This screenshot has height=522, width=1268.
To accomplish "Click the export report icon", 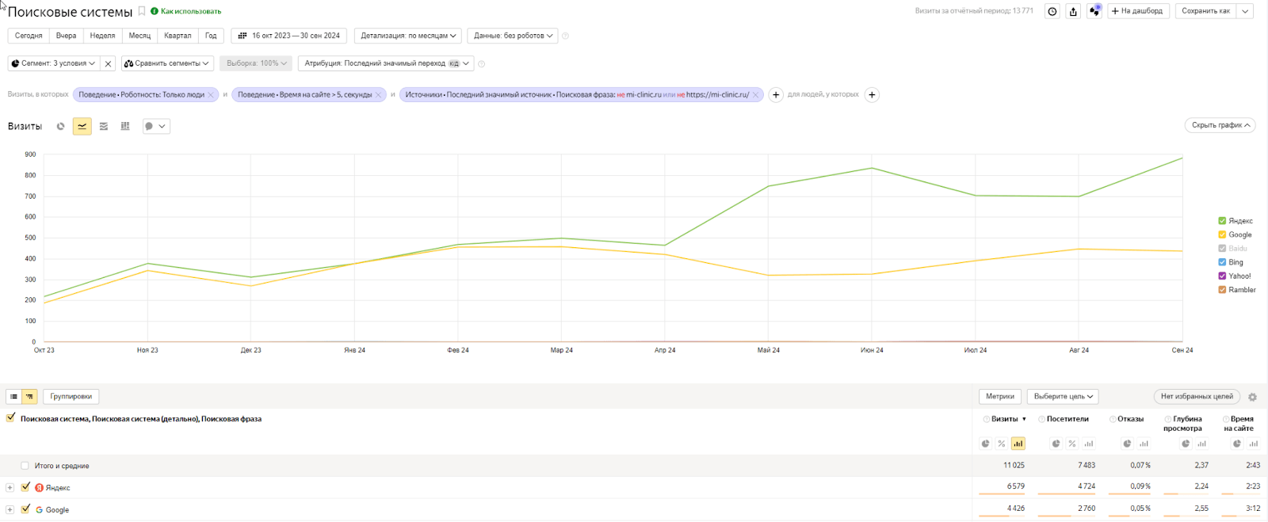I will [1073, 11].
